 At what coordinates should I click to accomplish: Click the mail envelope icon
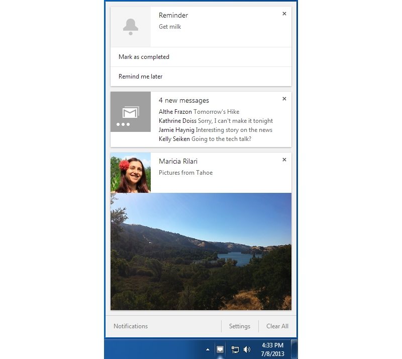[131, 112]
